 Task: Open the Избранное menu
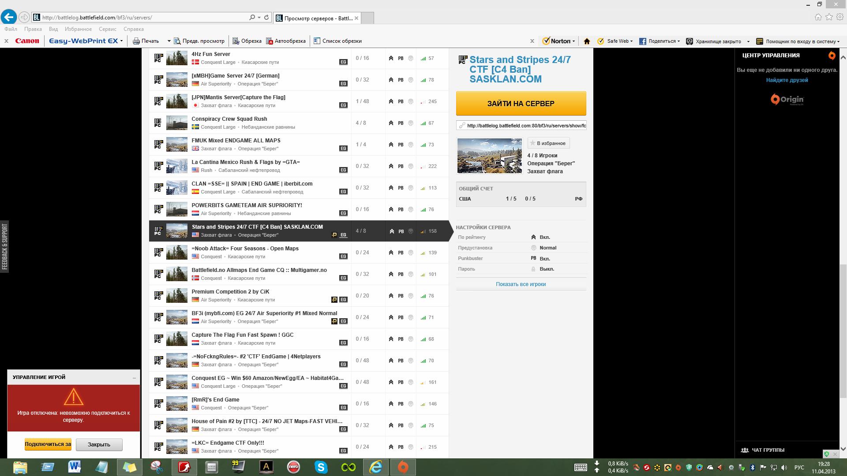[x=78, y=29]
